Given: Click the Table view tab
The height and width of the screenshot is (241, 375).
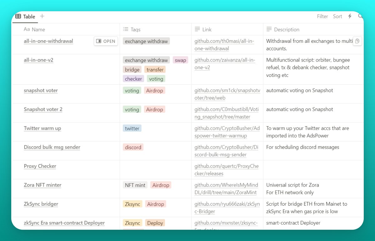Looking at the screenshot, I should [25, 17].
